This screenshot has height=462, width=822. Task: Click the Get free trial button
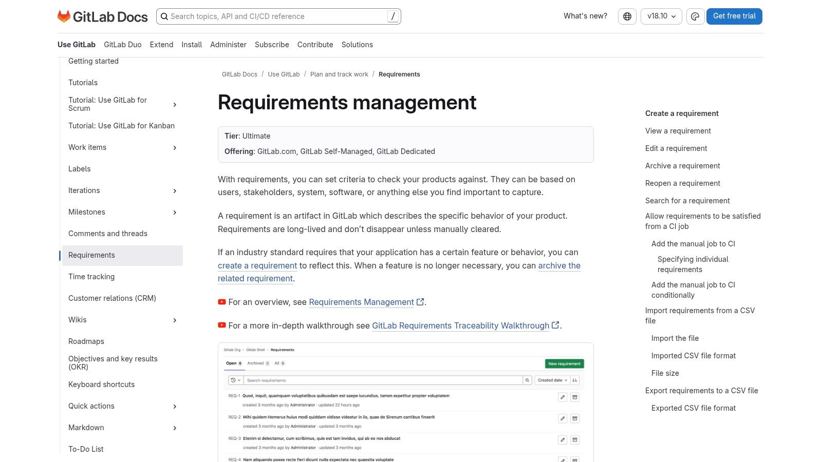(734, 16)
